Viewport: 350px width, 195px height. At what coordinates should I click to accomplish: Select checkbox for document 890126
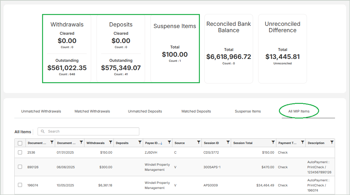click(x=20, y=167)
